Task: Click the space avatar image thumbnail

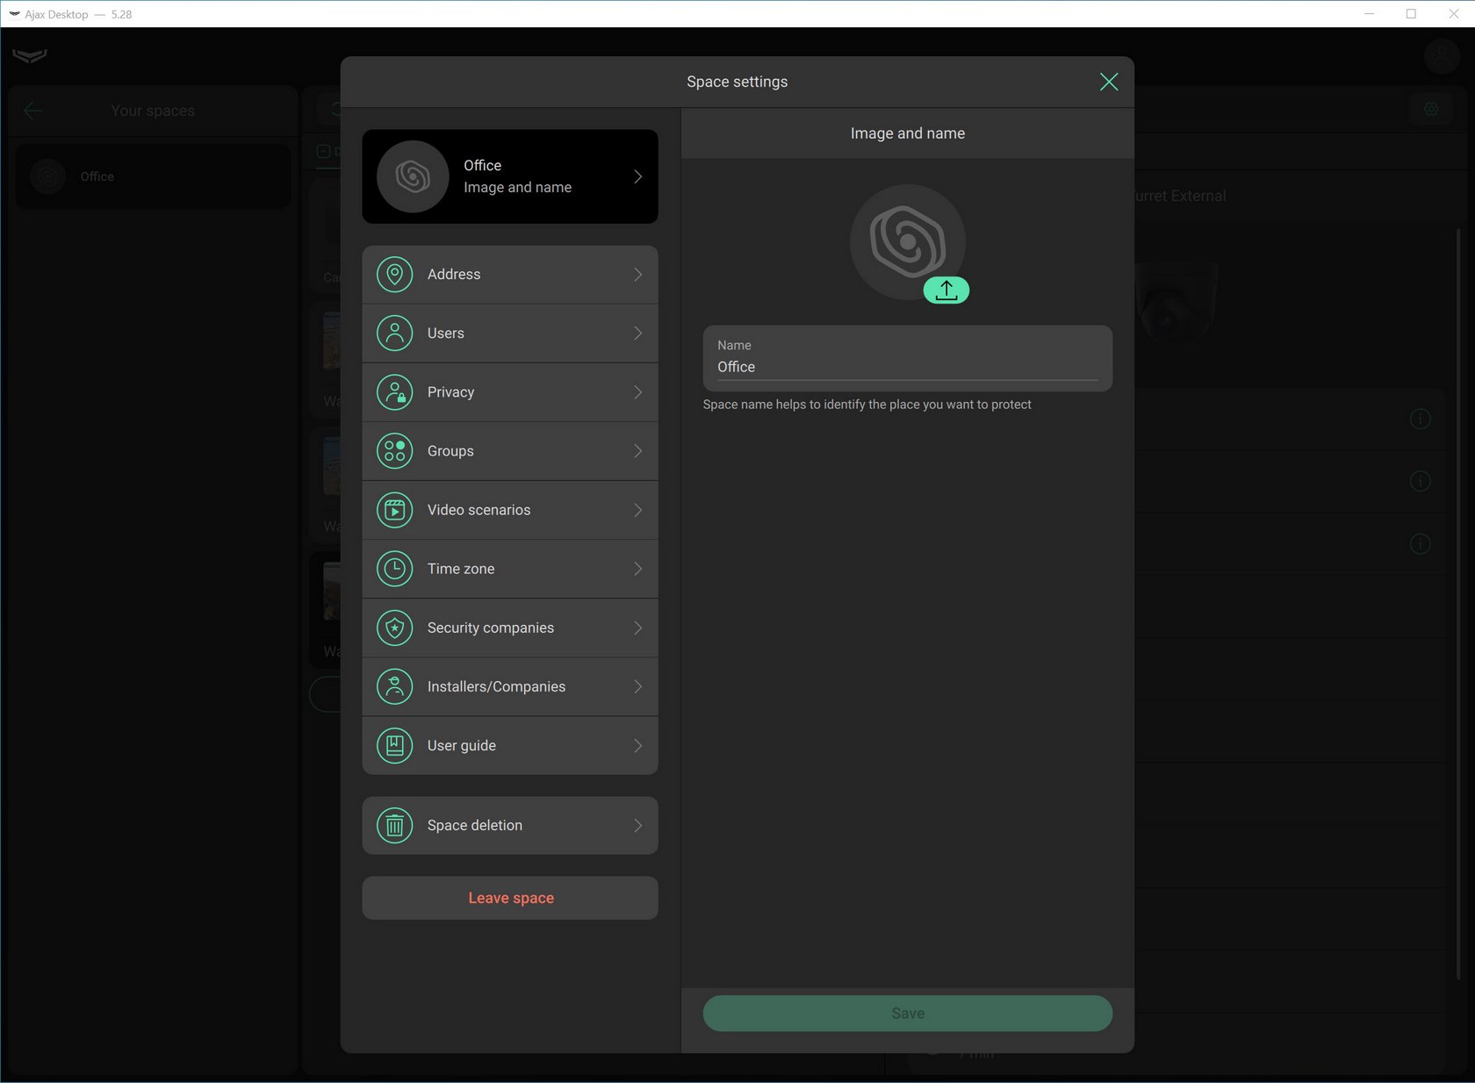Action: [x=907, y=241]
